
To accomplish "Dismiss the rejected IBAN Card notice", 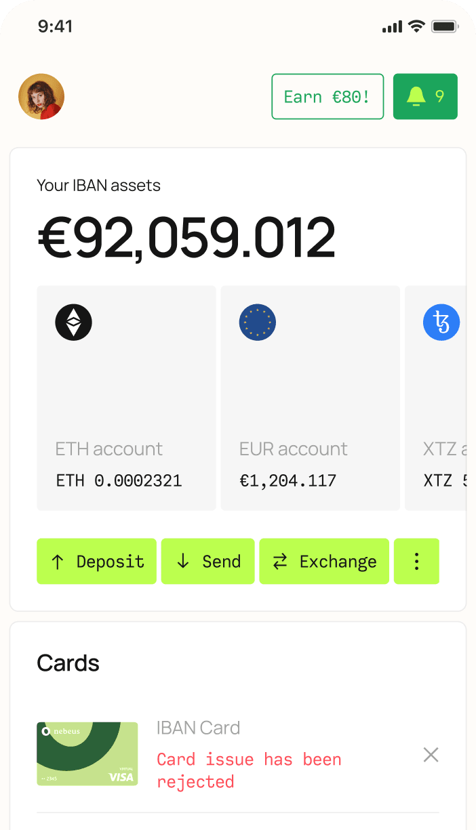I will [x=431, y=755].
